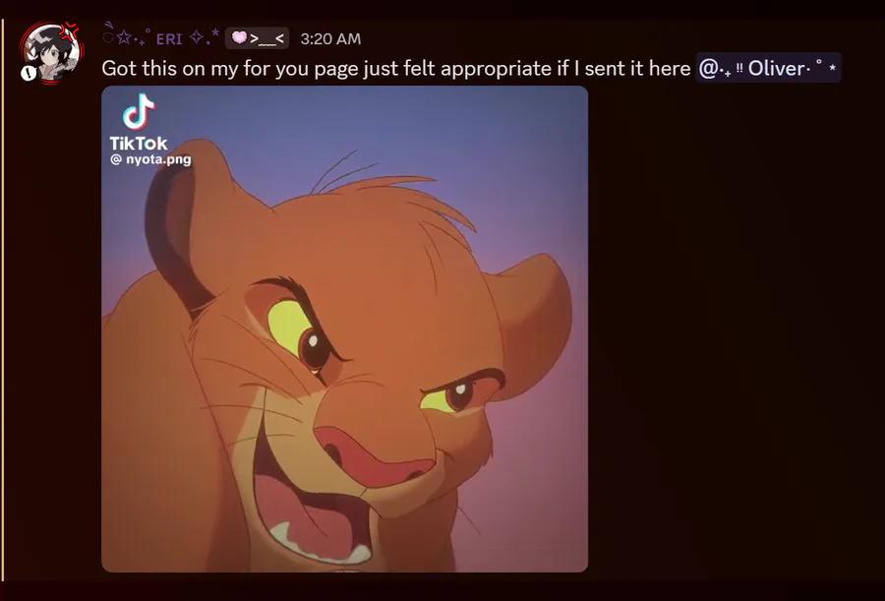
Task: Click the star decoration before ERI's name
Action: [124, 37]
